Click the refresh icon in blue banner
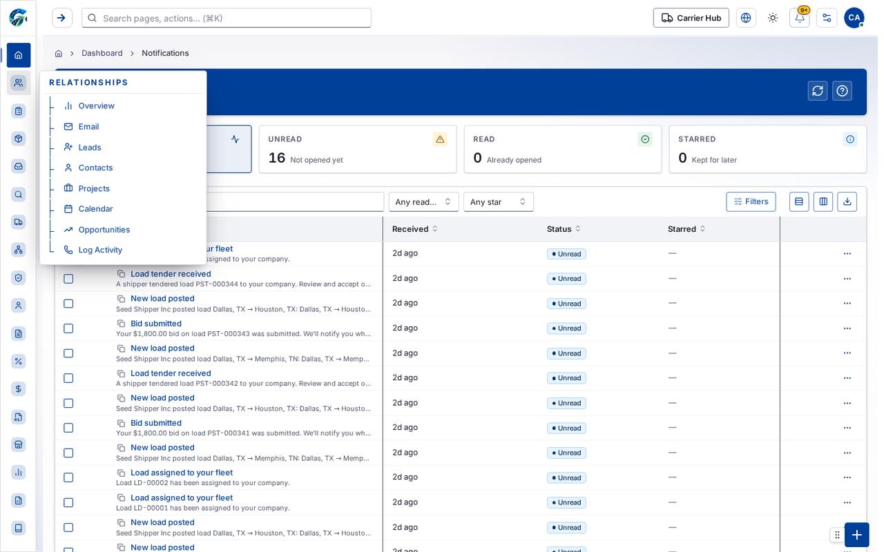 coord(818,91)
